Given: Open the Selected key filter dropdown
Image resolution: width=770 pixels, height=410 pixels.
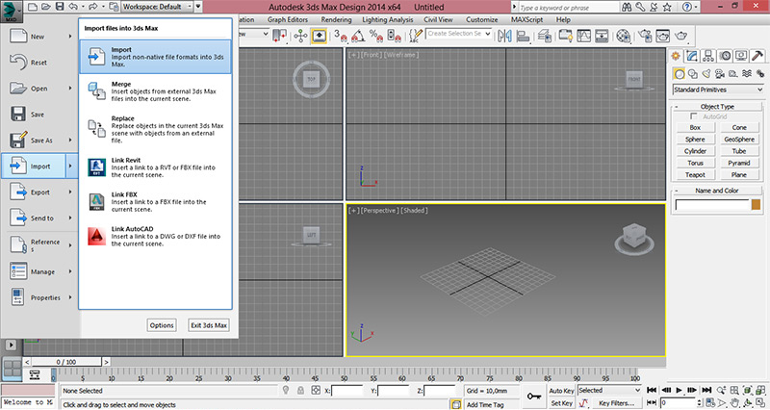Looking at the screenshot, I should pos(609,391).
